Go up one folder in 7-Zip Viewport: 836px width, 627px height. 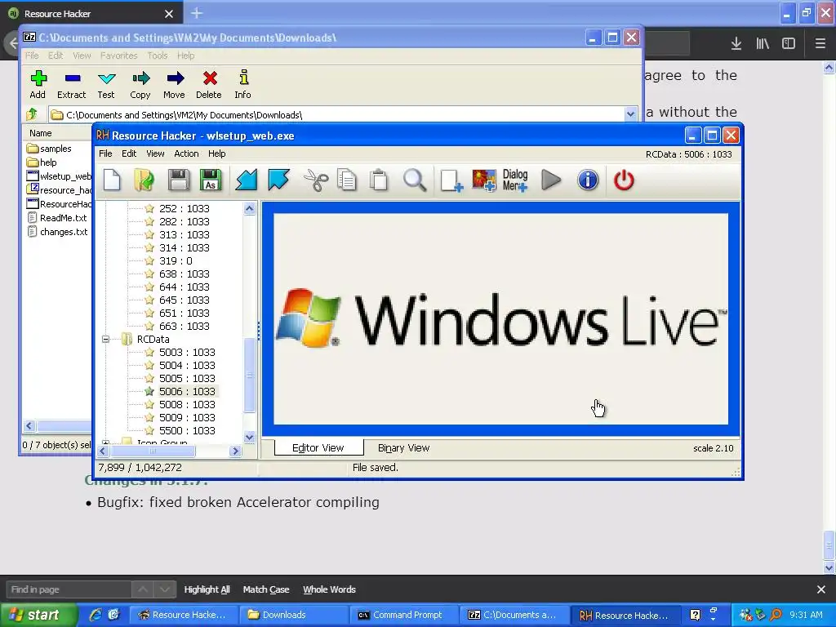[x=32, y=114]
